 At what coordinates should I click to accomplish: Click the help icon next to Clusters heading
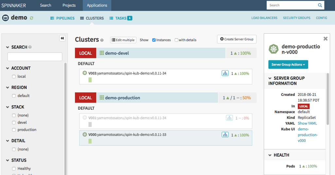pyautogui.click(x=102, y=40)
